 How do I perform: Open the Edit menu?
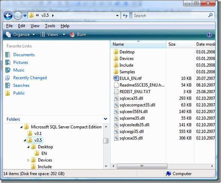pos(21,26)
